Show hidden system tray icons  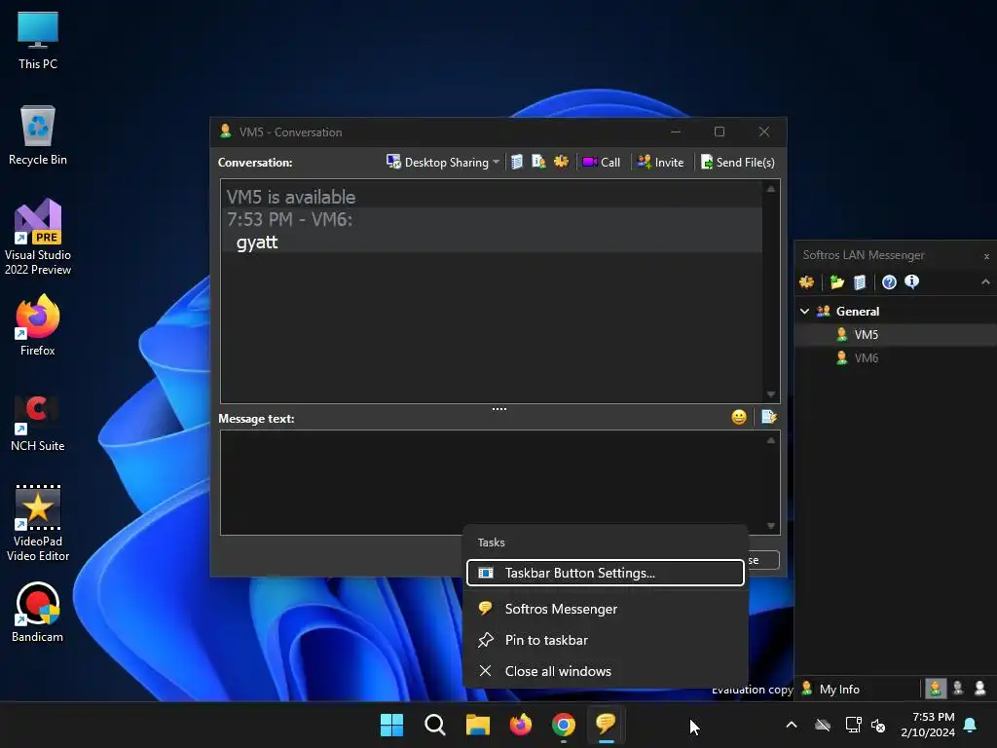[792, 725]
